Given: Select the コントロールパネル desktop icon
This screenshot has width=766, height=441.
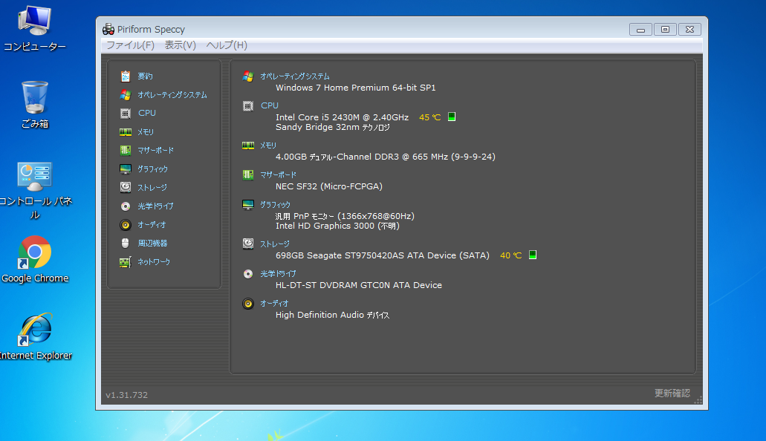Looking at the screenshot, I should (x=35, y=191).
